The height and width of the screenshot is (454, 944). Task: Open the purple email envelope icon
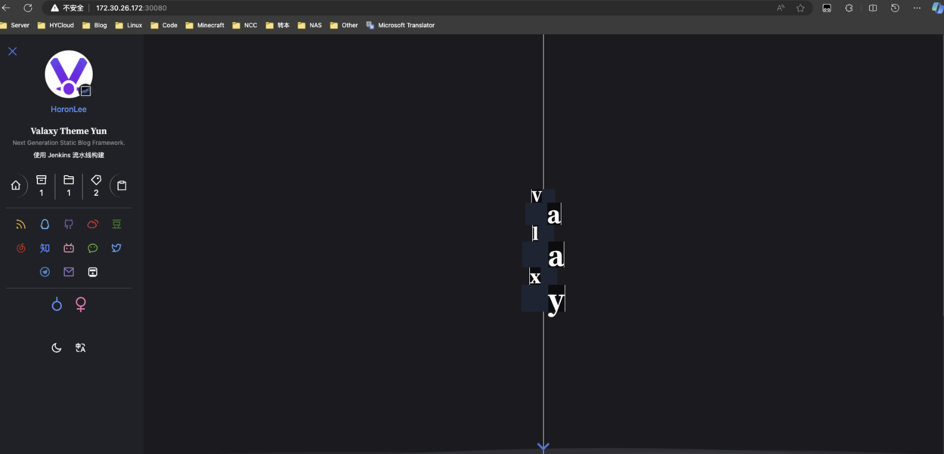tap(69, 272)
